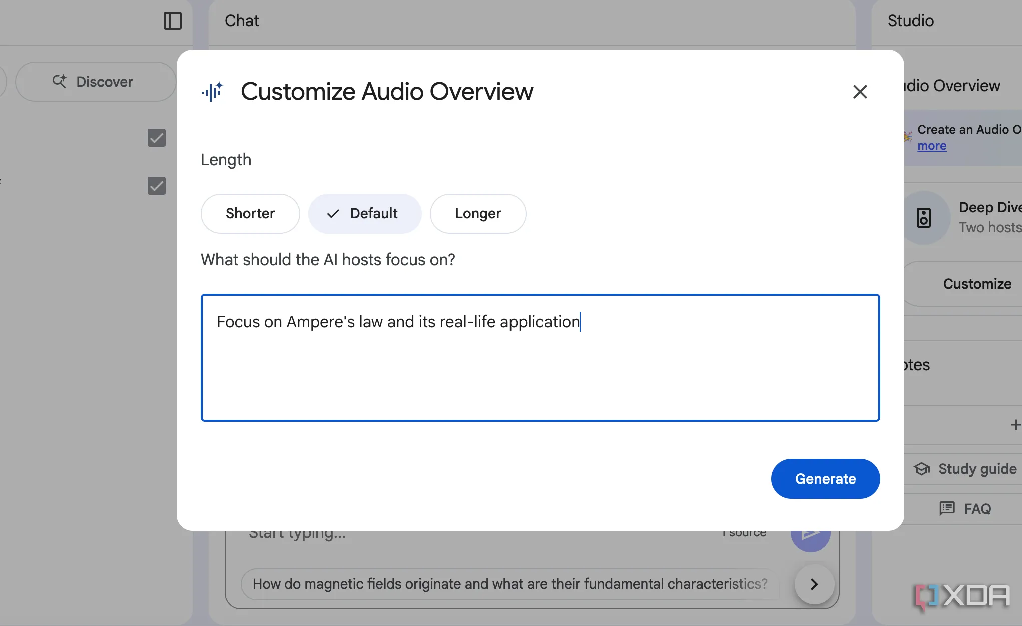Click the suggested magnetic fields question

click(x=509, y=584)
